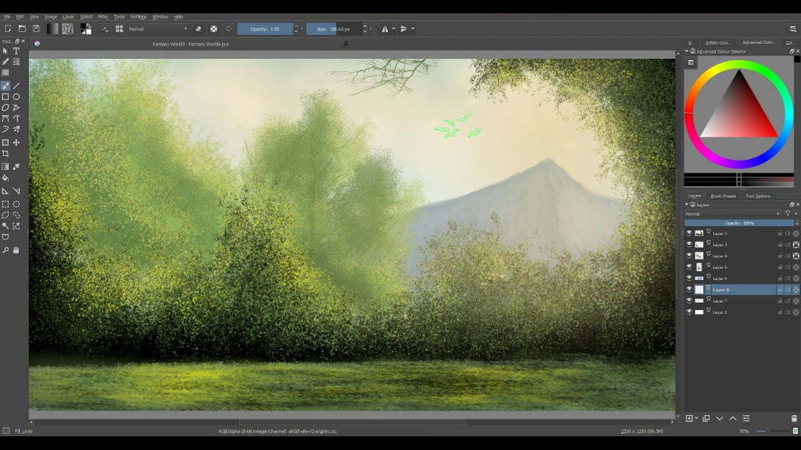This screenshot has height=450, width=801.
Task: Select the Line tool
Action: (x=16, y=86)
